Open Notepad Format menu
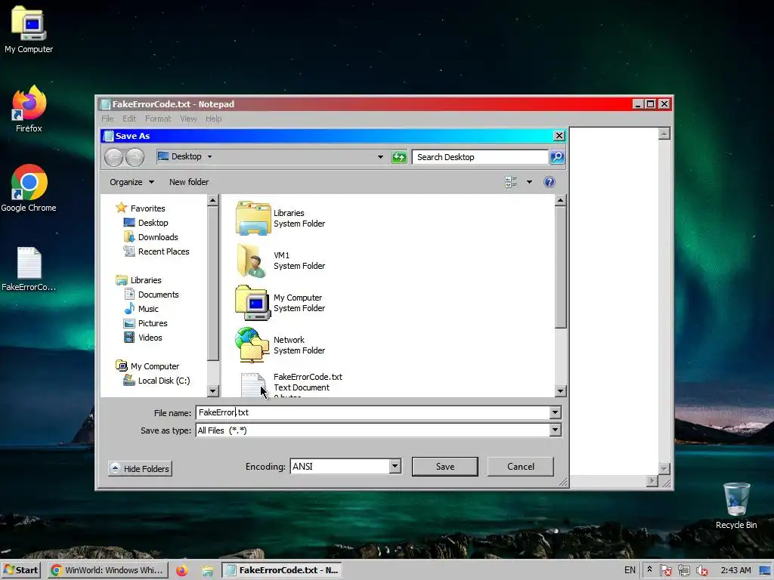This screenshot has width=774, height=580. [158, 119]
